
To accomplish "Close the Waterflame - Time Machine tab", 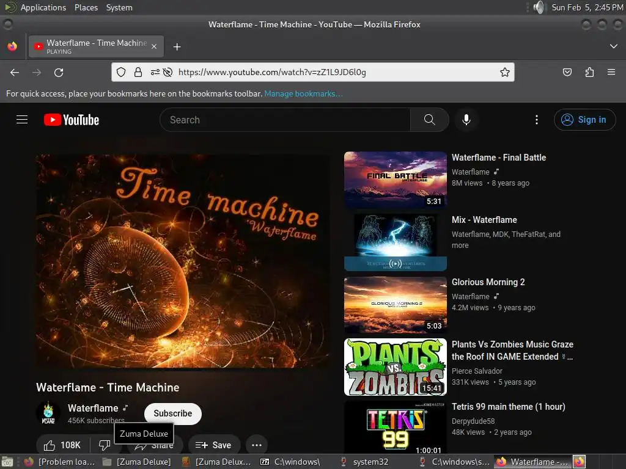I will click(x=154, y=46).
